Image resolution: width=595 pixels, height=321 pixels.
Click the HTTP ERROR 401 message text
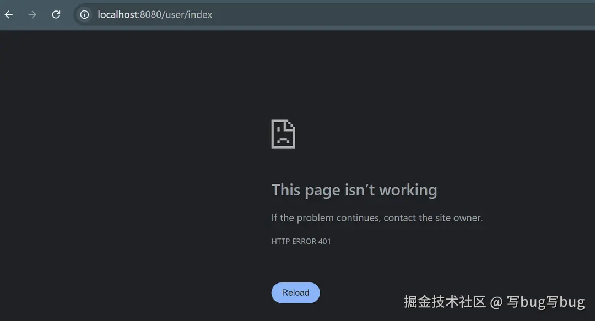tap(301, 241)
